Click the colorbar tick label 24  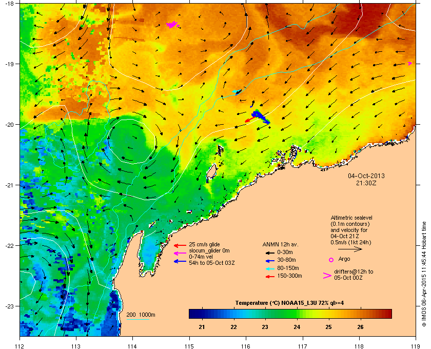(297, 327)
